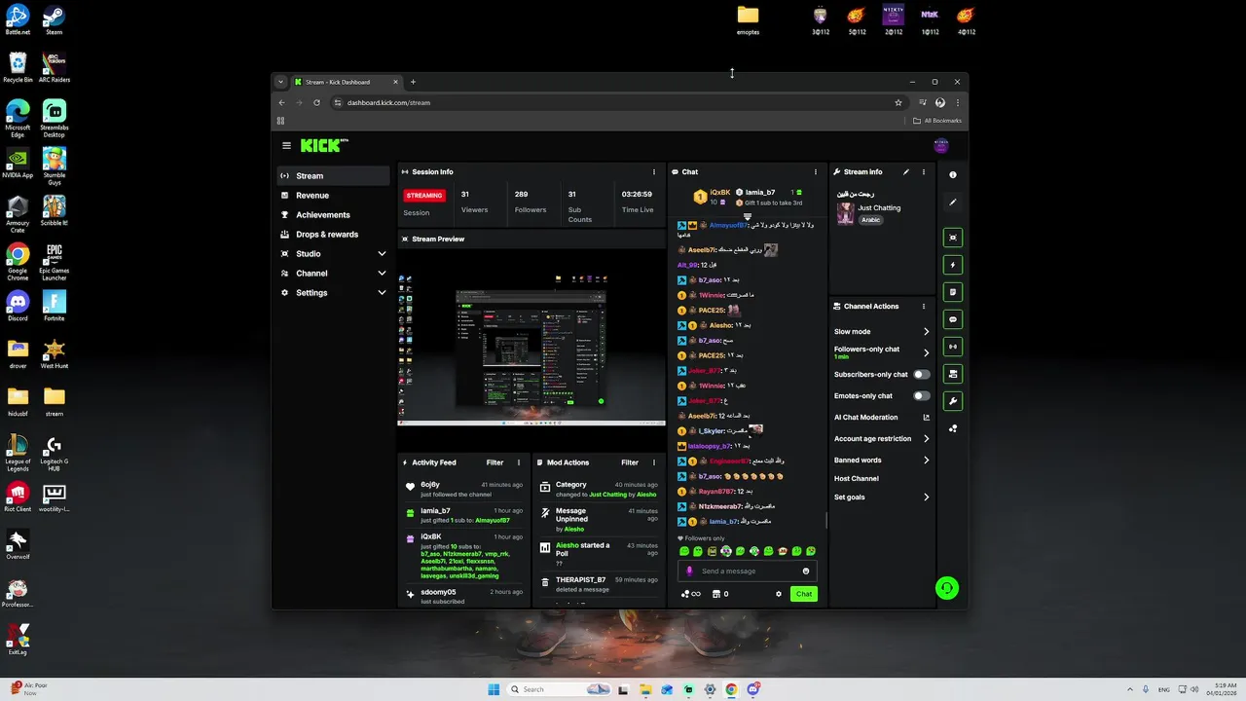Viewport: 1246px width, 701px height.
Task: Open the emopjes folder on desktop
Action: point(748,19)
